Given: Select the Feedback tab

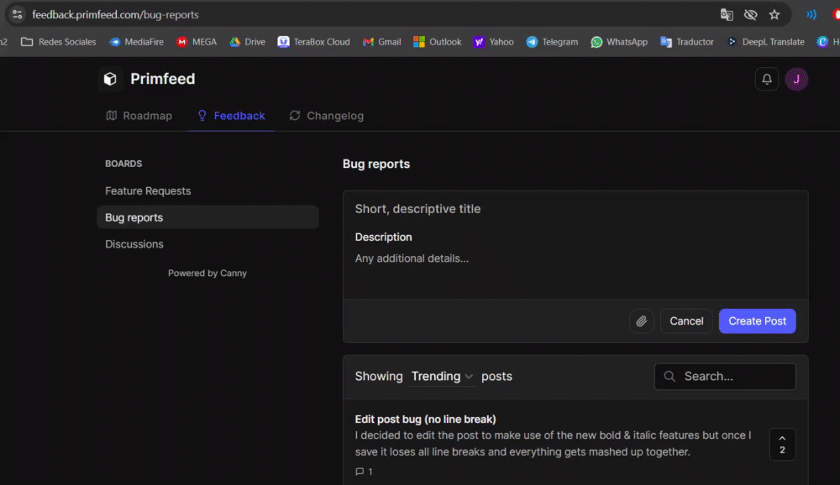Looking at the screenshot, I should tap(232, 116).
